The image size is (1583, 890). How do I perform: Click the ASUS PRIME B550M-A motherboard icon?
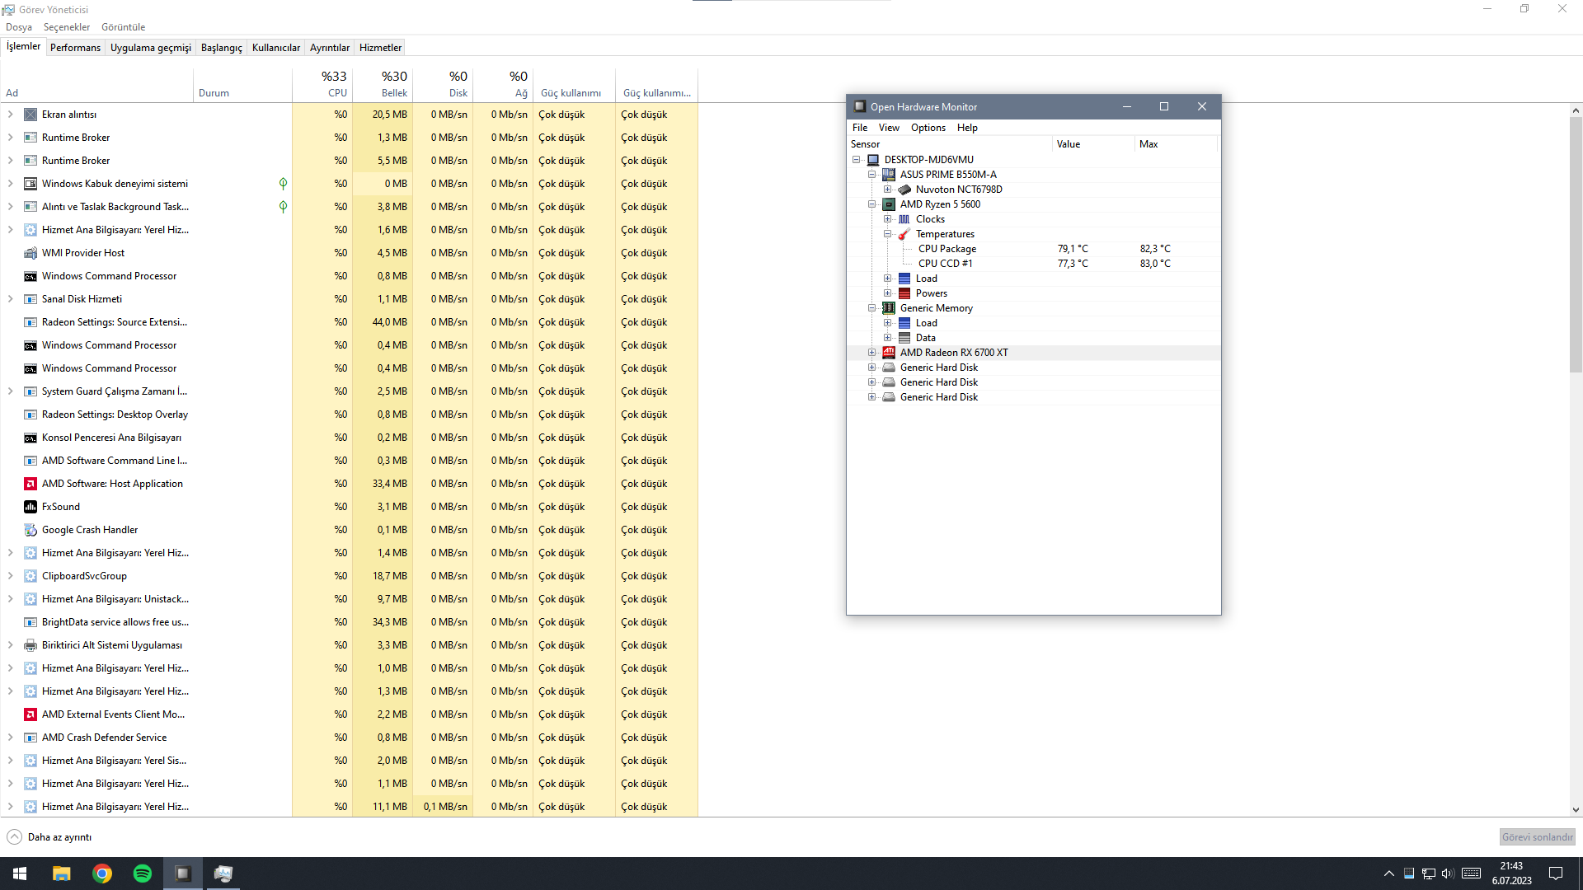pyautogui.click(x=889, y=175)
